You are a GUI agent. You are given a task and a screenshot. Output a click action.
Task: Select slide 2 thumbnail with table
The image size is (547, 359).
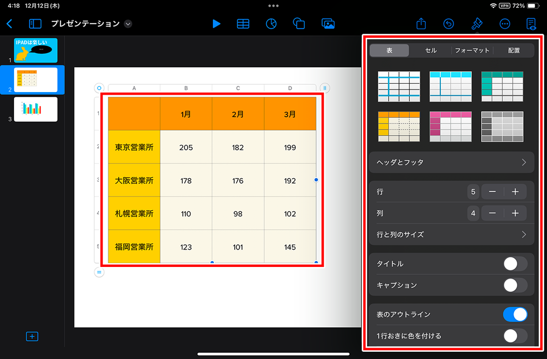tap(36, 80)
